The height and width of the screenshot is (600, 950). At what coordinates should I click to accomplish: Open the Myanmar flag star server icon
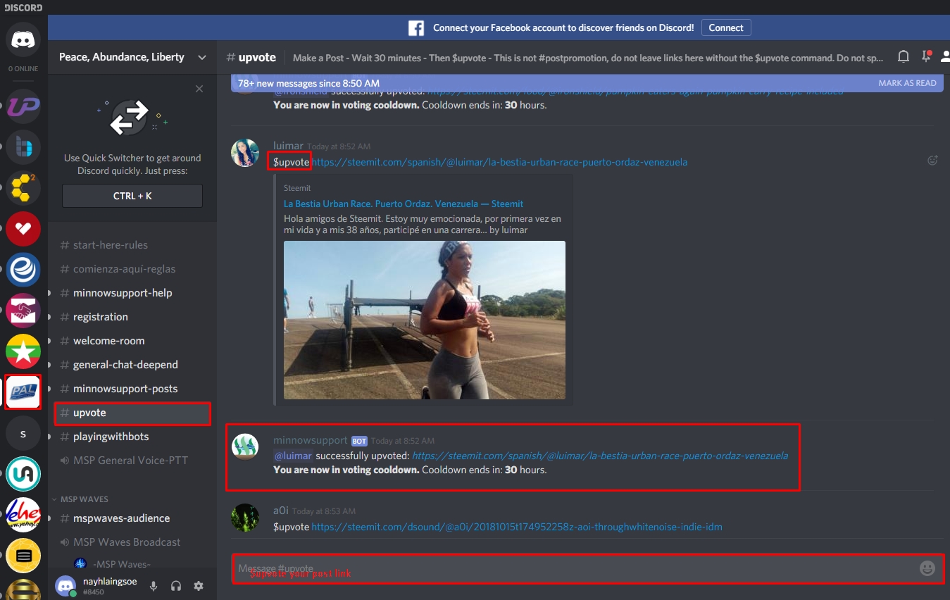coord(23,351)
